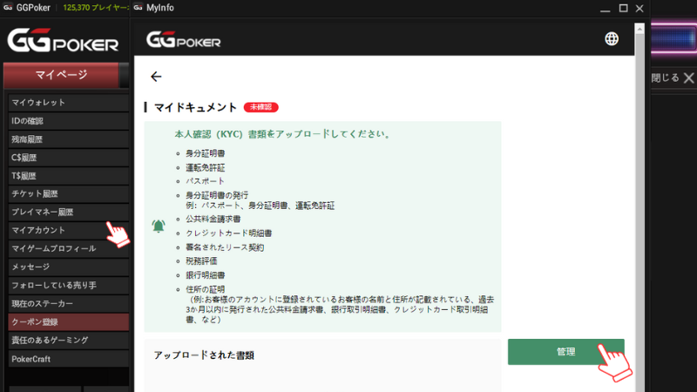
Task: Click the GGPoker window title icon
Action: [8, 8]
